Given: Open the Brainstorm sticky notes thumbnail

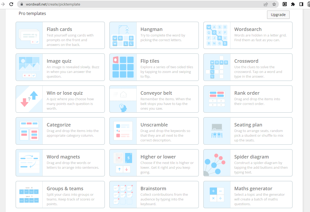Looking at the screenshot, I should (123, 195).
